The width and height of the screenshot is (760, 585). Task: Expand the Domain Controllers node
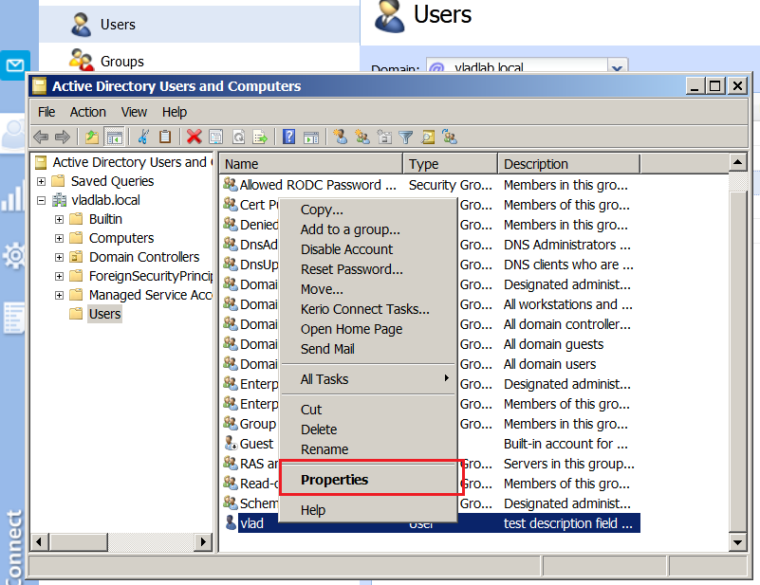coord(59,257)
